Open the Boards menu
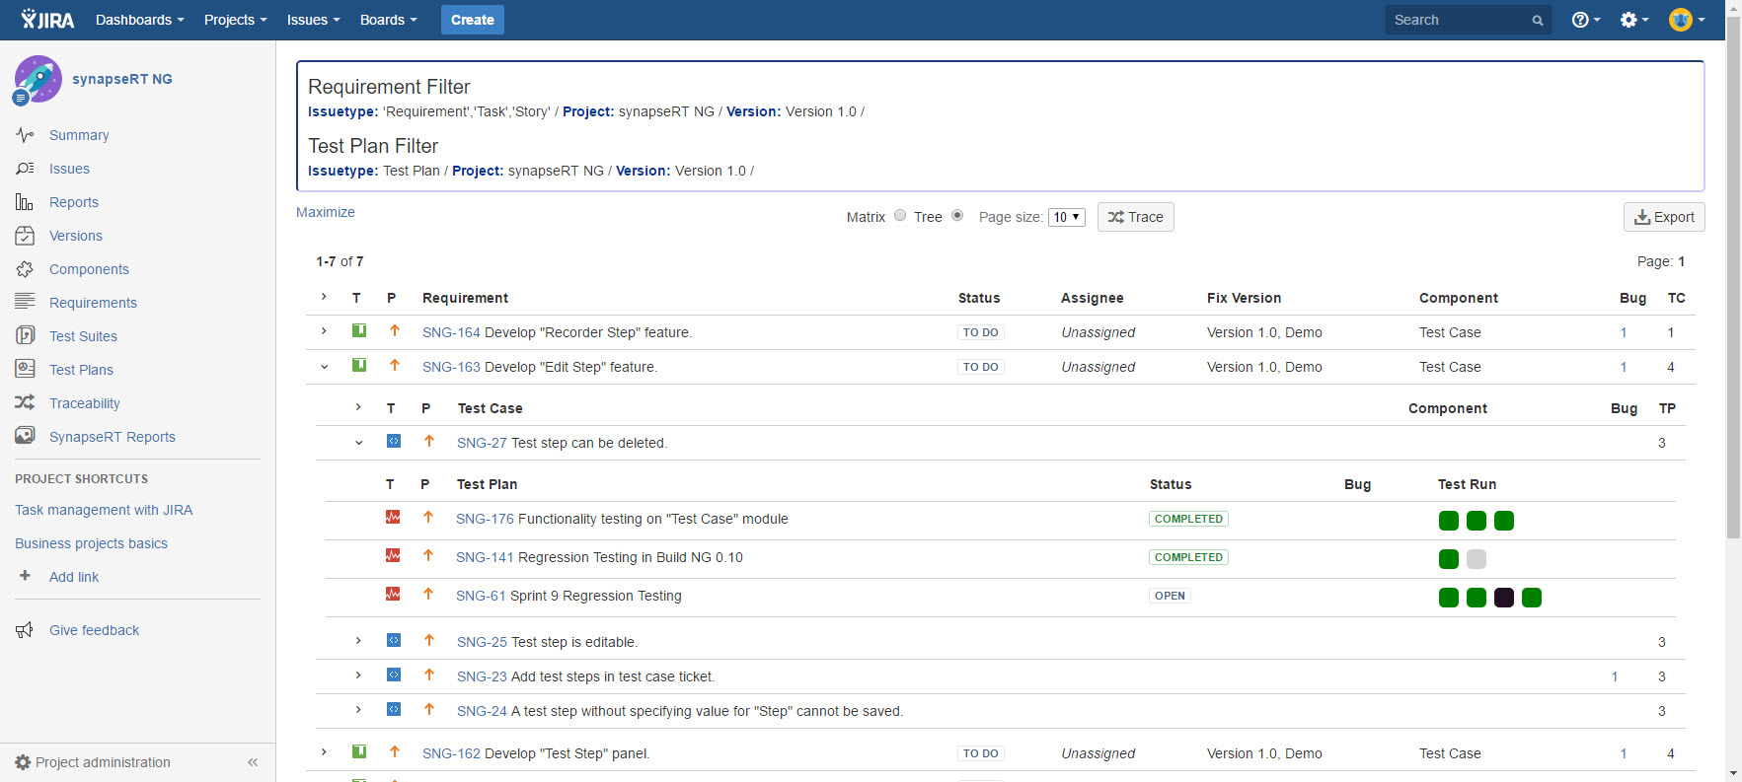This screenshot has width=1742, height=782. point(388,20)
